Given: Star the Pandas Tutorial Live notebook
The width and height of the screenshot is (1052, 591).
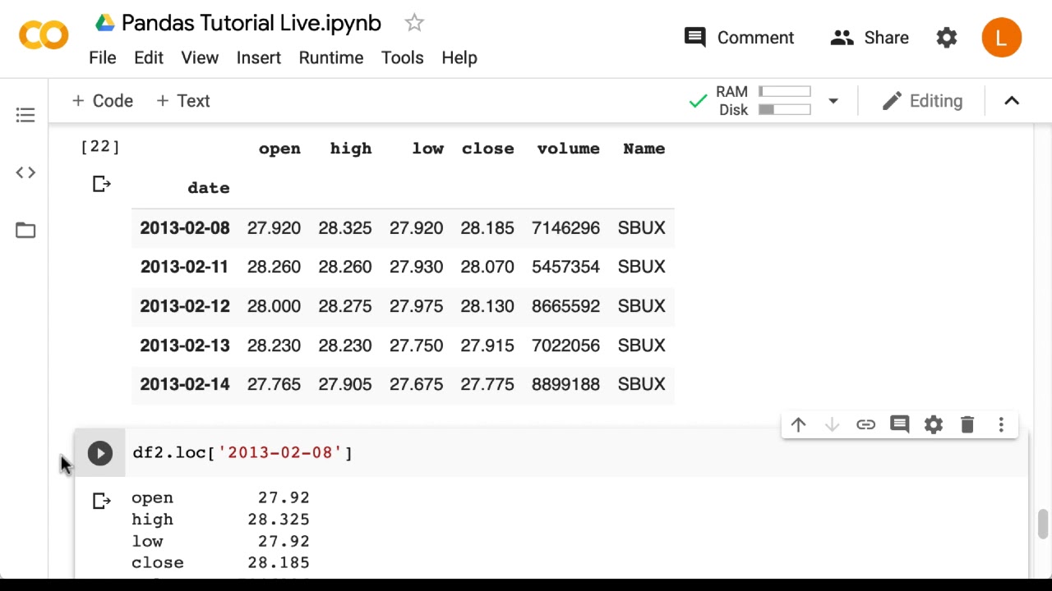Looking at the screenshot, I should point(414,23).
